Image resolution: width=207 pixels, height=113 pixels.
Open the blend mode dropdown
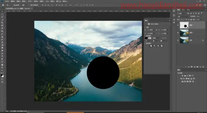183,17
